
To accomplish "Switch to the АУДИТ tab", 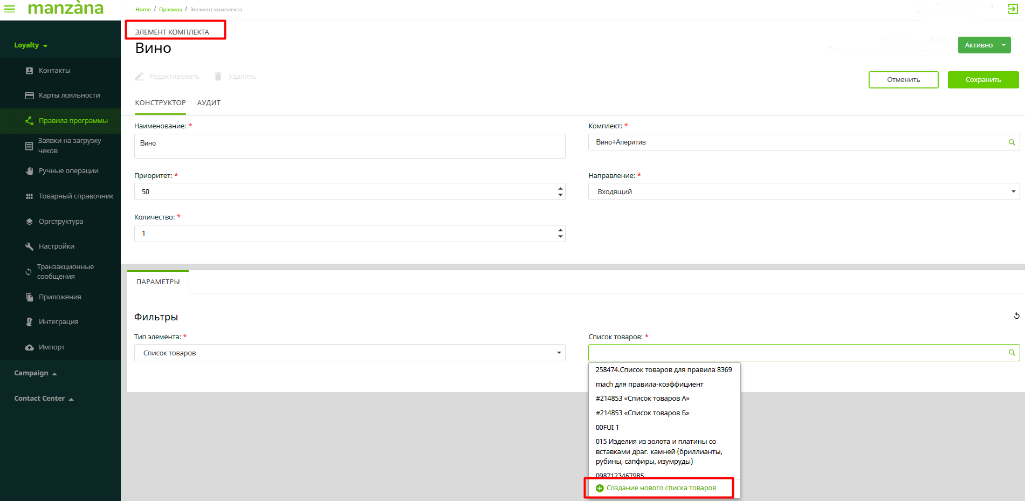I will 209,103.
